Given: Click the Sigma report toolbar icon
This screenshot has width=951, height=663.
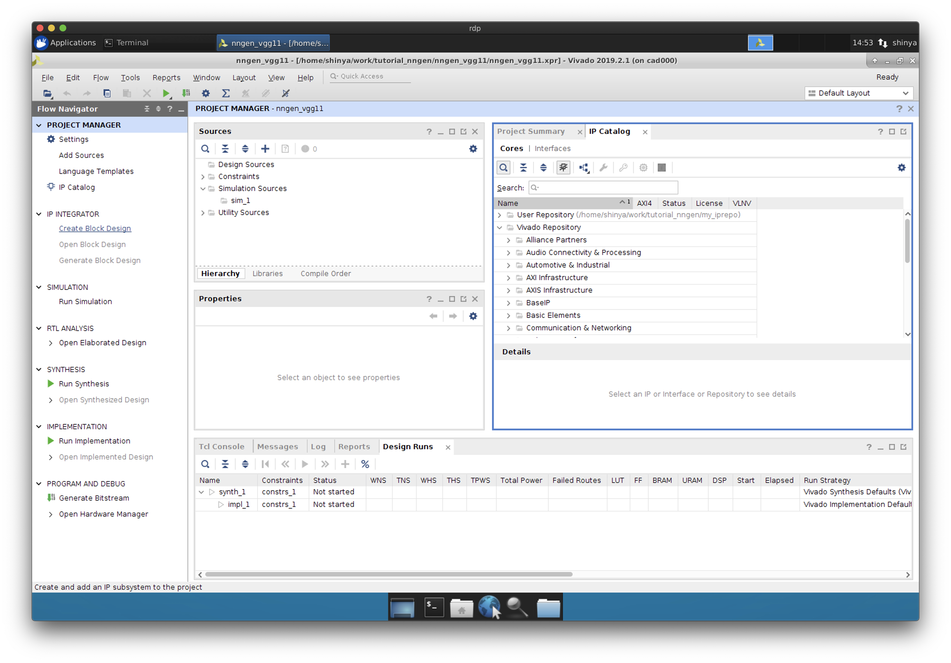Looking at the screenshot, I should (x=226, y=93).
